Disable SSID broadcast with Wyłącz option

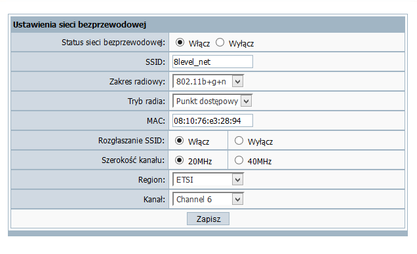(239, 141)
